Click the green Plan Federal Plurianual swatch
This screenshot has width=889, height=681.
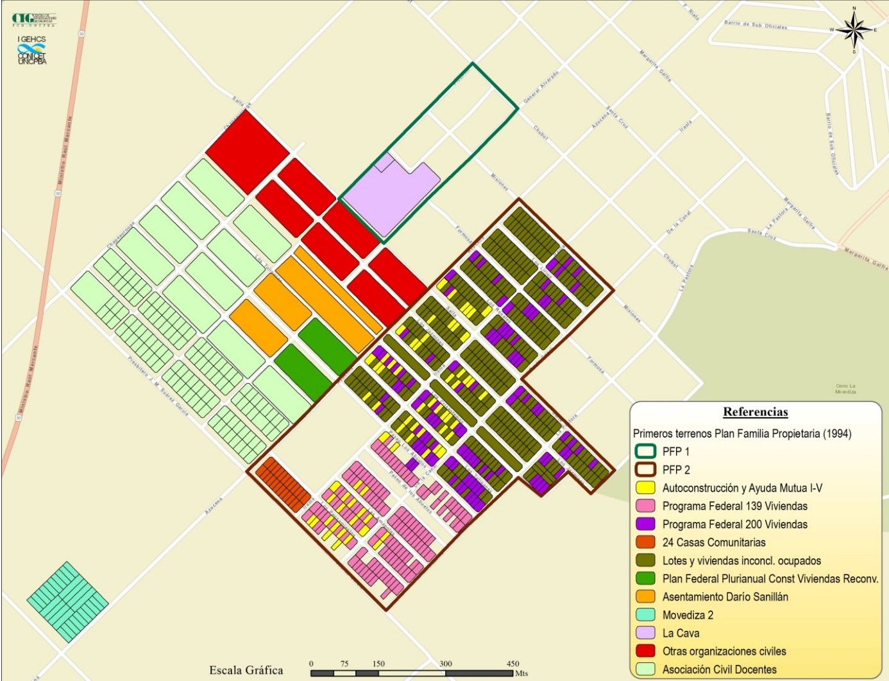coord(645,578)
